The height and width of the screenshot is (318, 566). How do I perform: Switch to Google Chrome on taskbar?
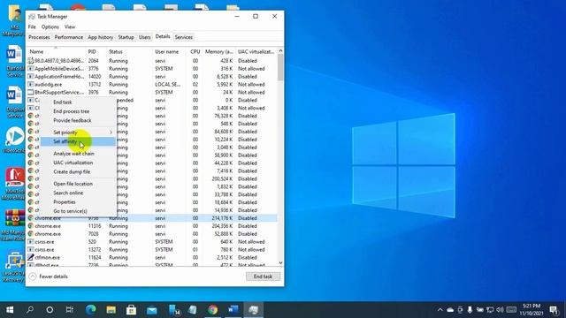[213, 310]
